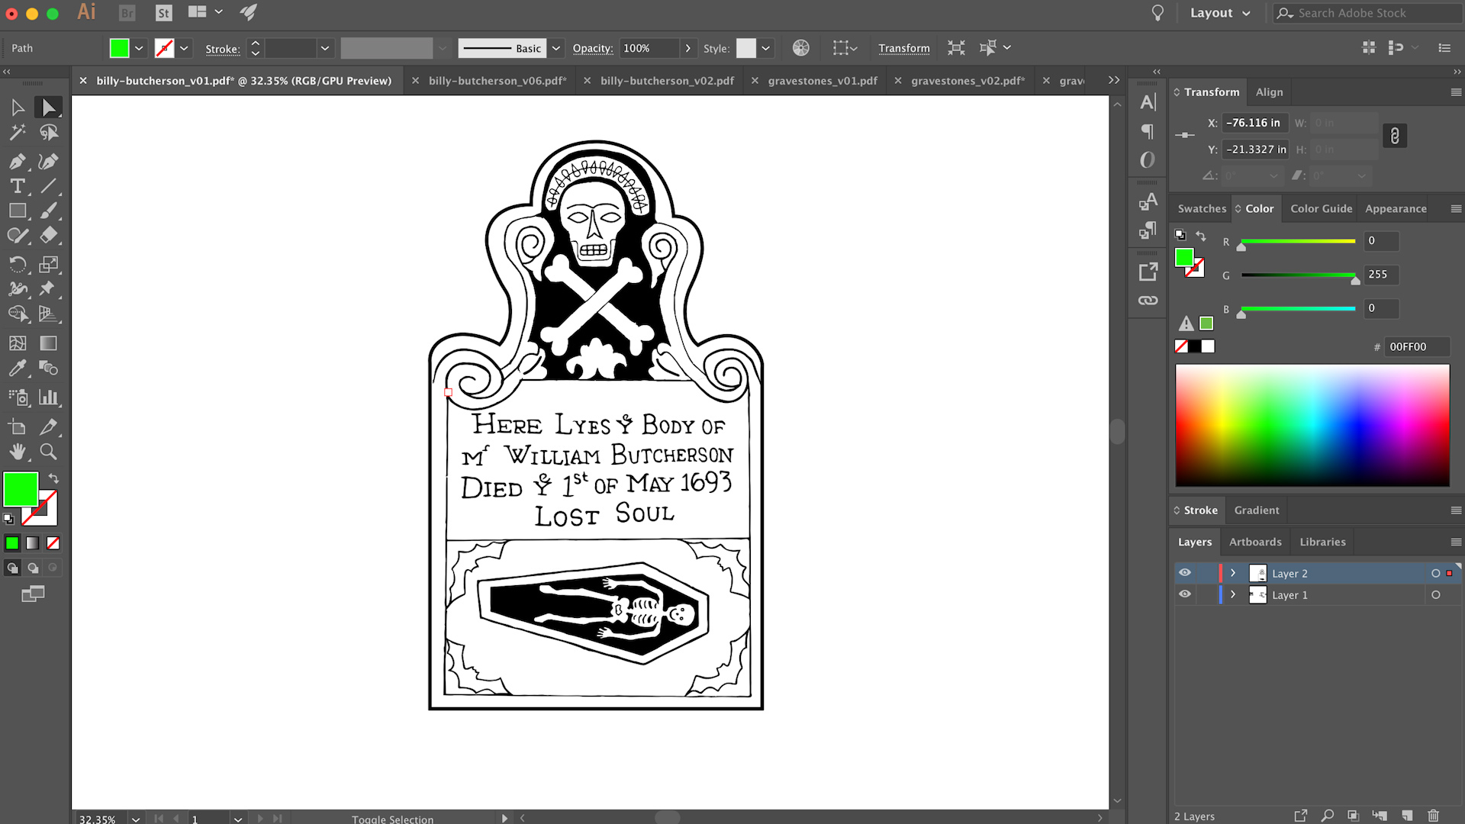Grab the Hand tool
The width and height of the screenshot is (1465, 824).
pos(18,452)
